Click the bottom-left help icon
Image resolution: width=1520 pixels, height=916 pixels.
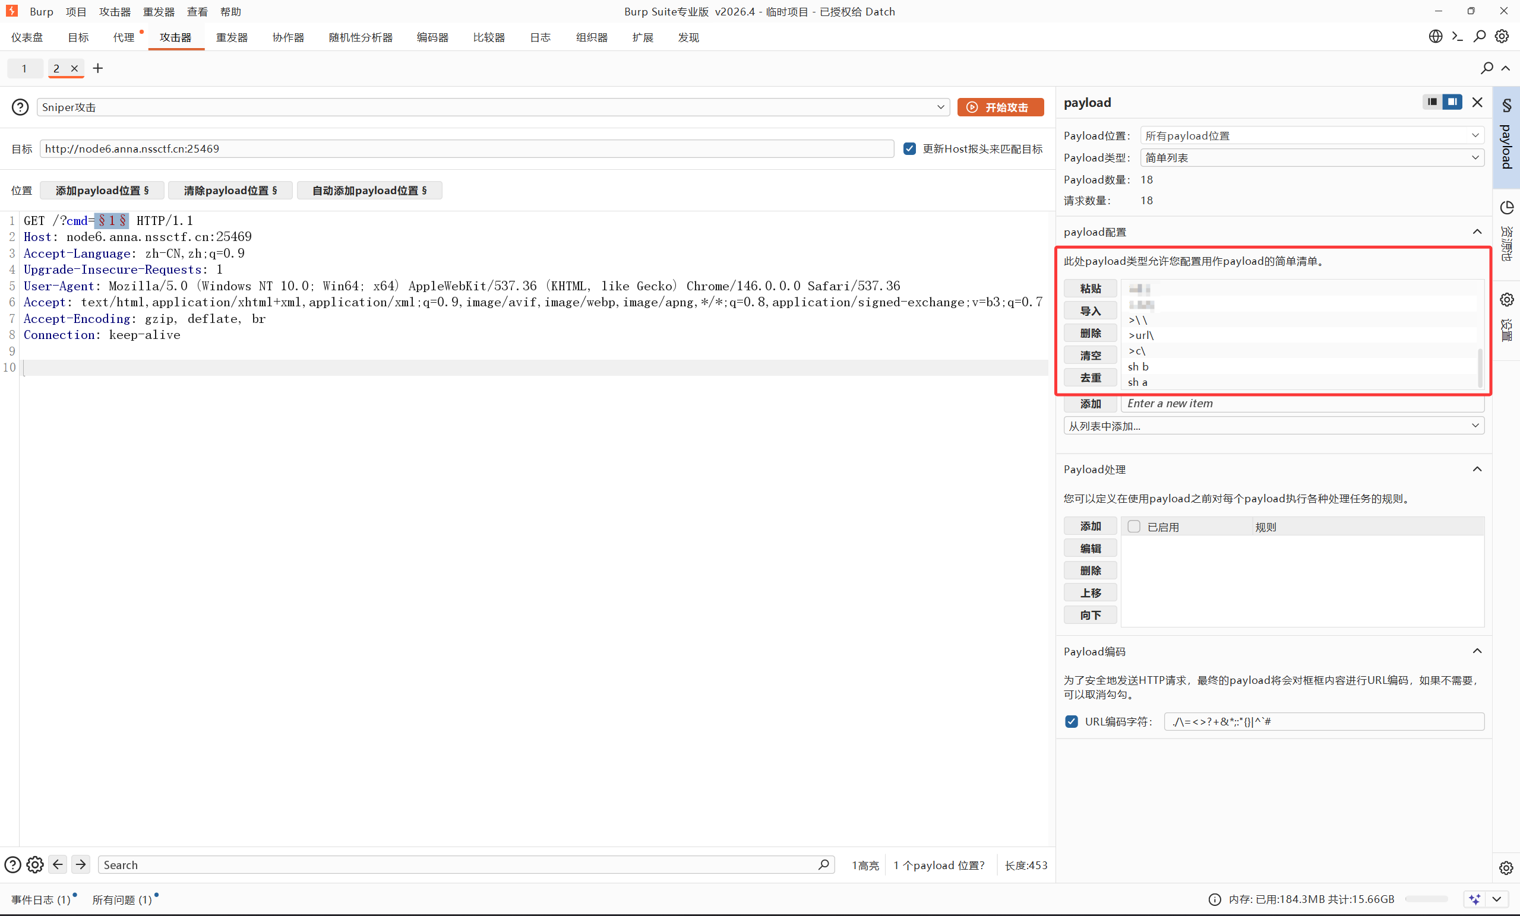[13, 865]
